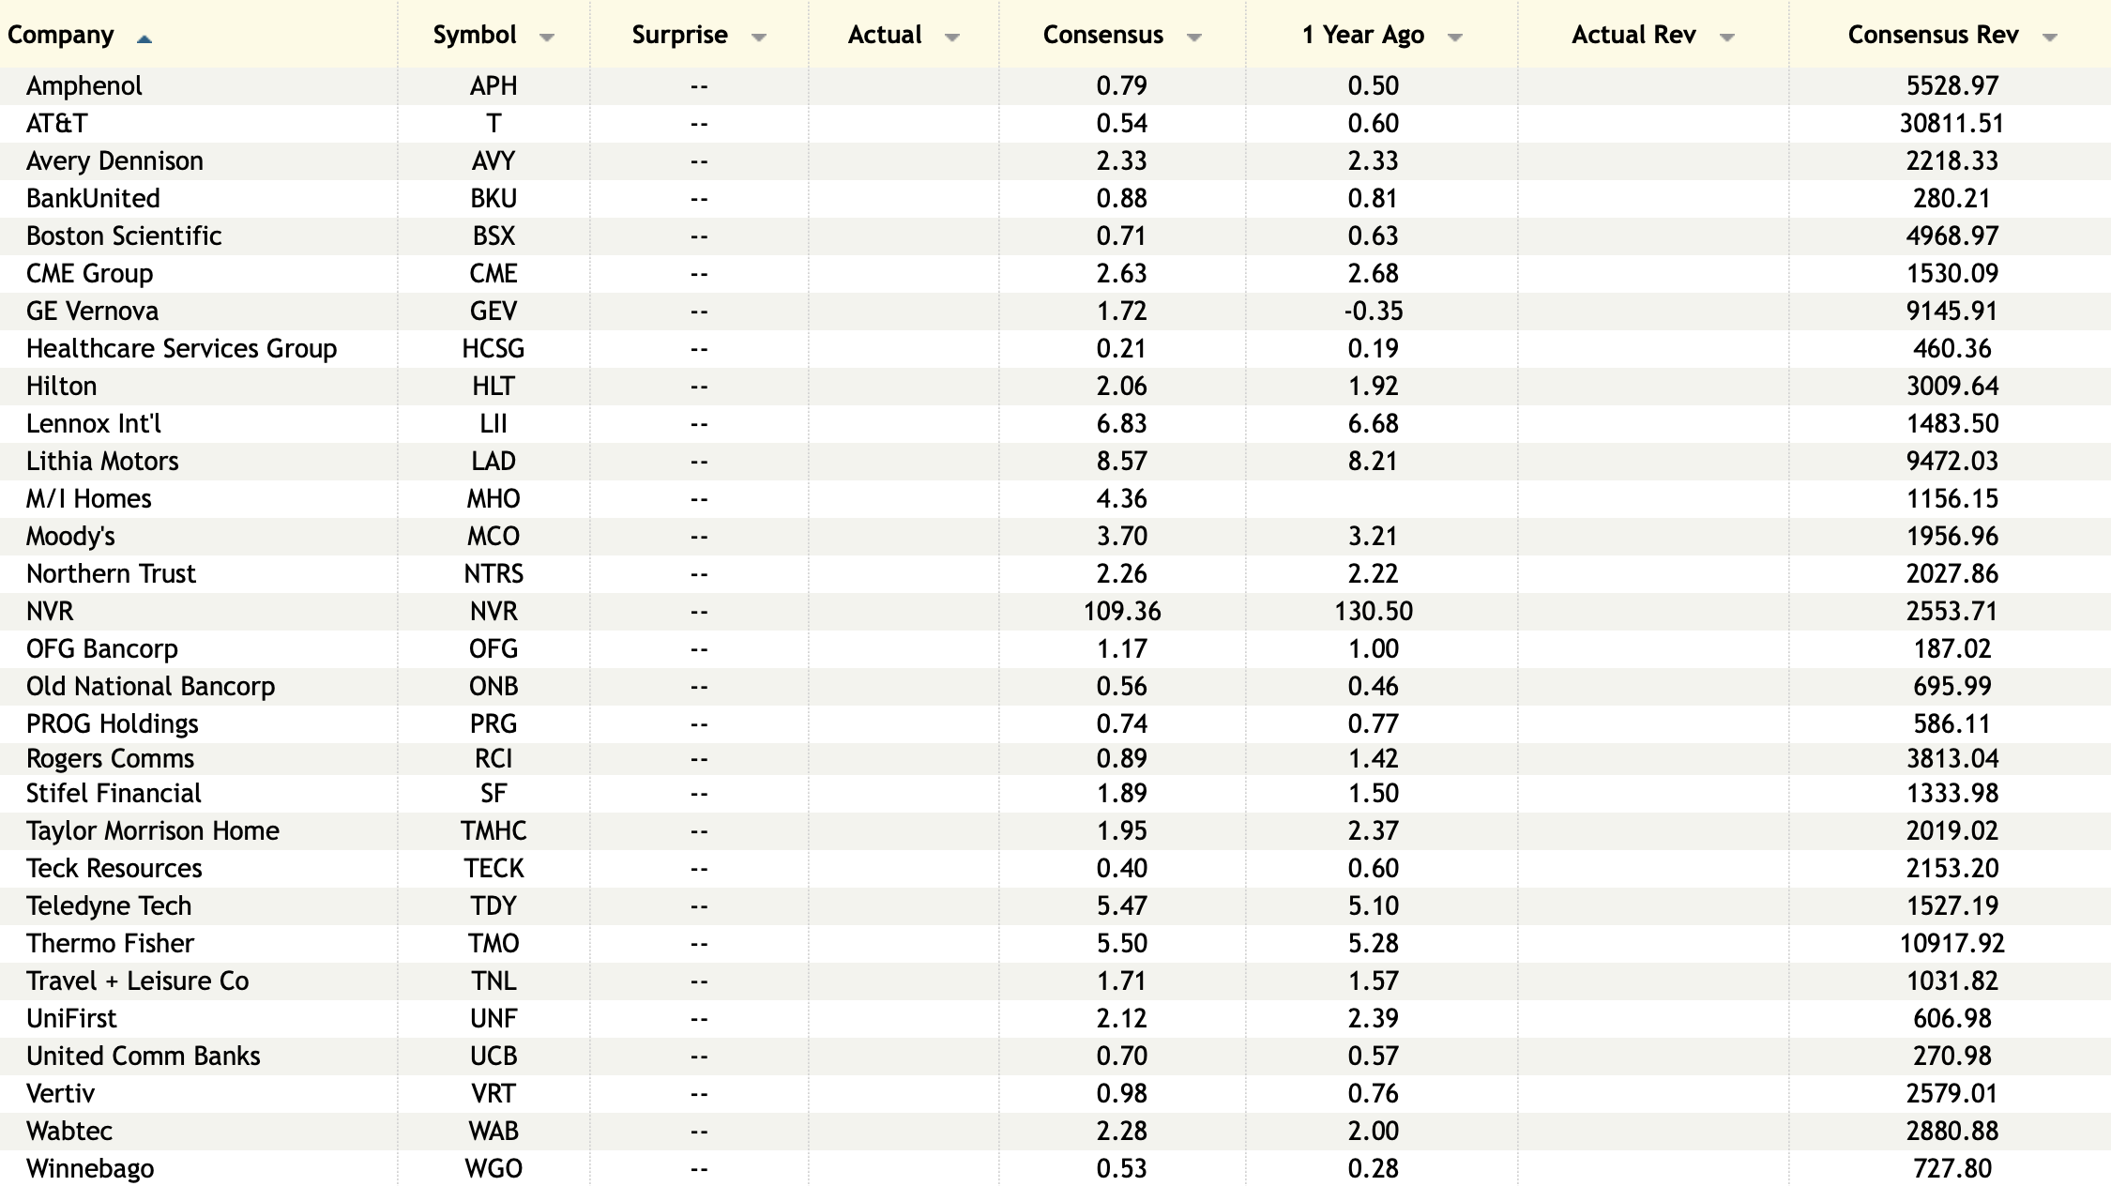Click the Consensus column sort arrow
The width and height of the screenshot is (2111, 1186).
pos(1194,38)
